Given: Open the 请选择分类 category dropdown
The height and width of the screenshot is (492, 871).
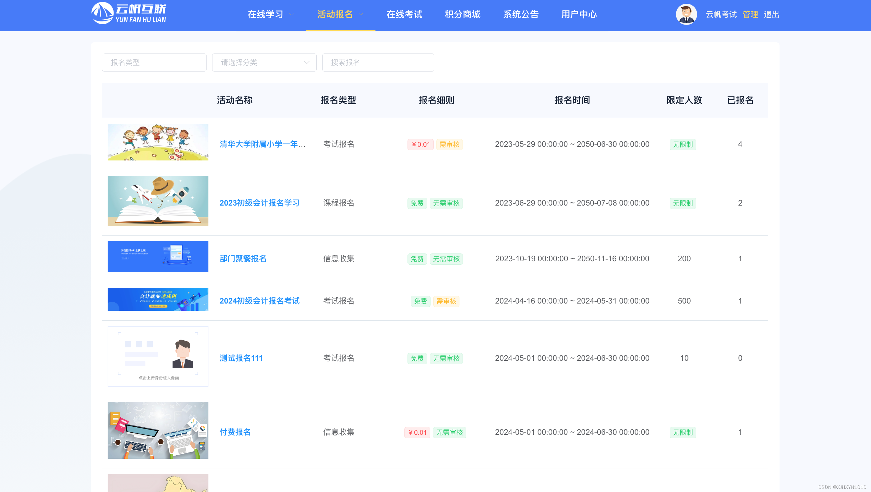Looking at the screenshot, I should [264, 63].
